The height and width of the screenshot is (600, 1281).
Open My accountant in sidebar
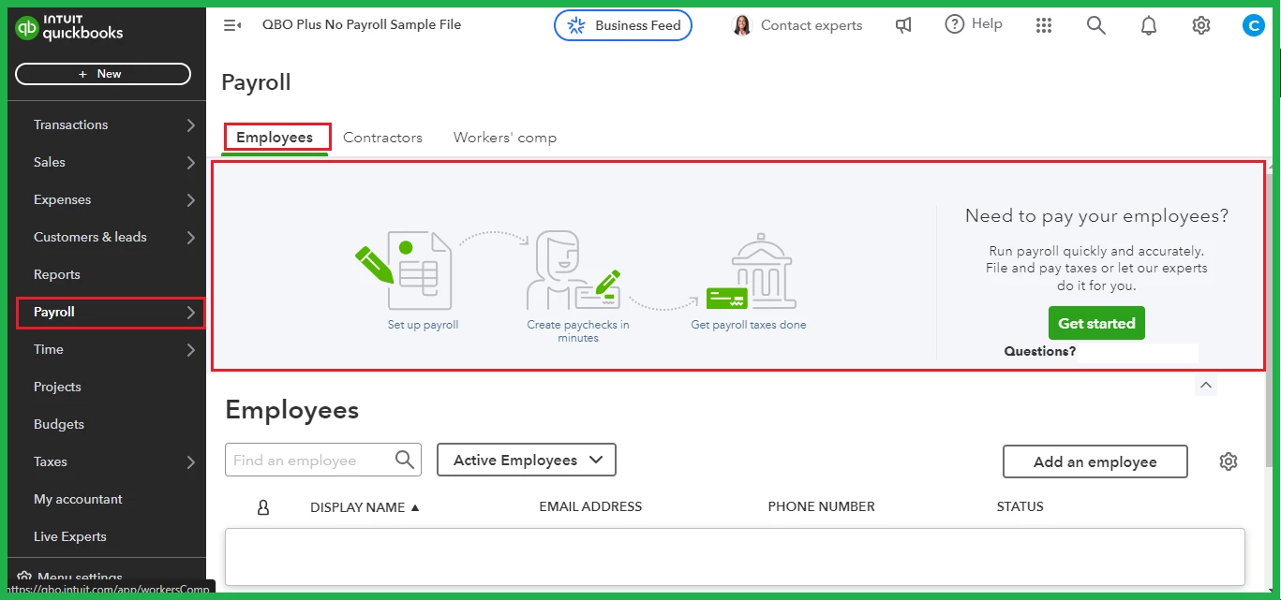pos(78,499)
